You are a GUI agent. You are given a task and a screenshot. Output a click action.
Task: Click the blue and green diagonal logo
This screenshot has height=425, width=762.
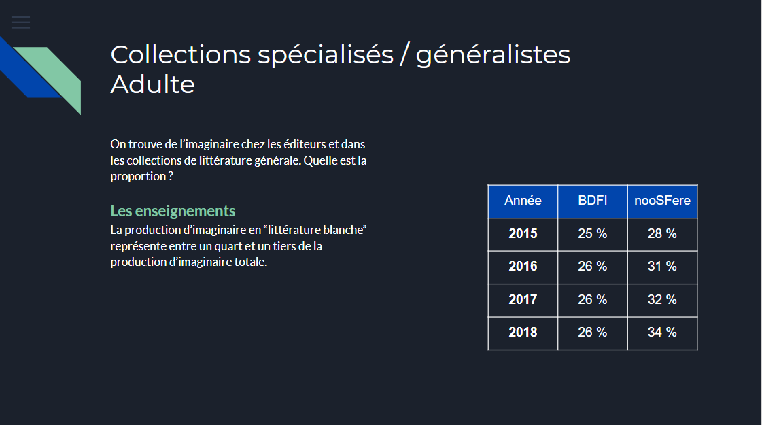[x=40, y=75]
